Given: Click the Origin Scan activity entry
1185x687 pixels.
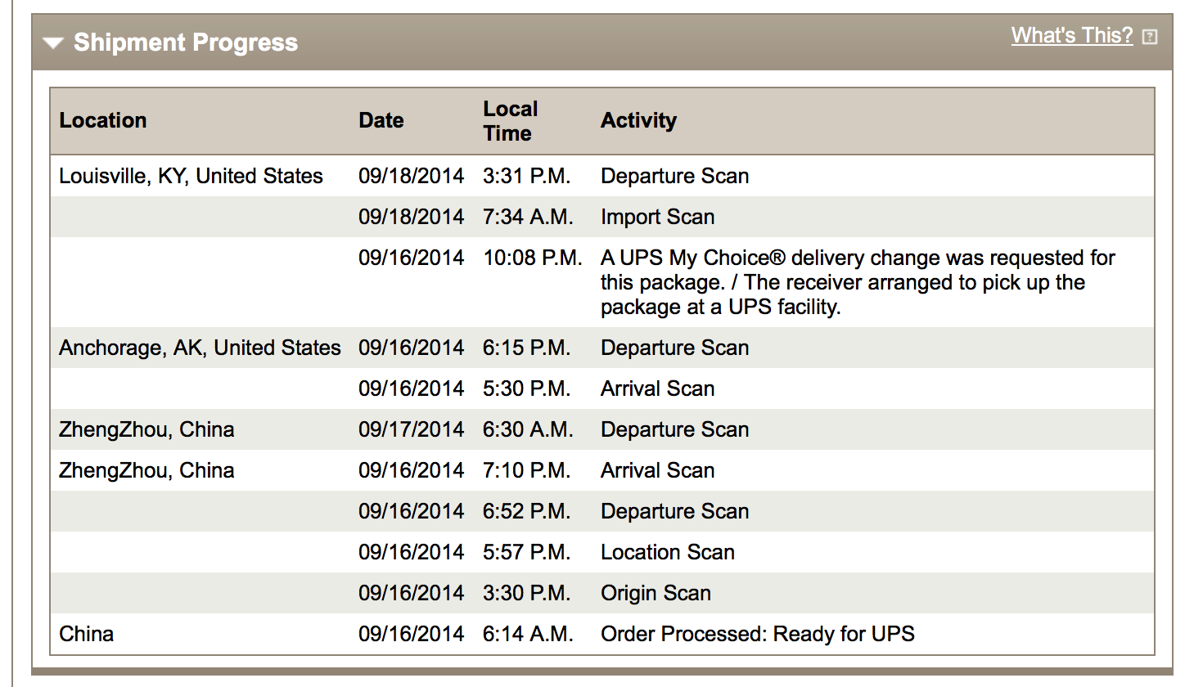Looking at the screenshot, I should click(656, 593).
